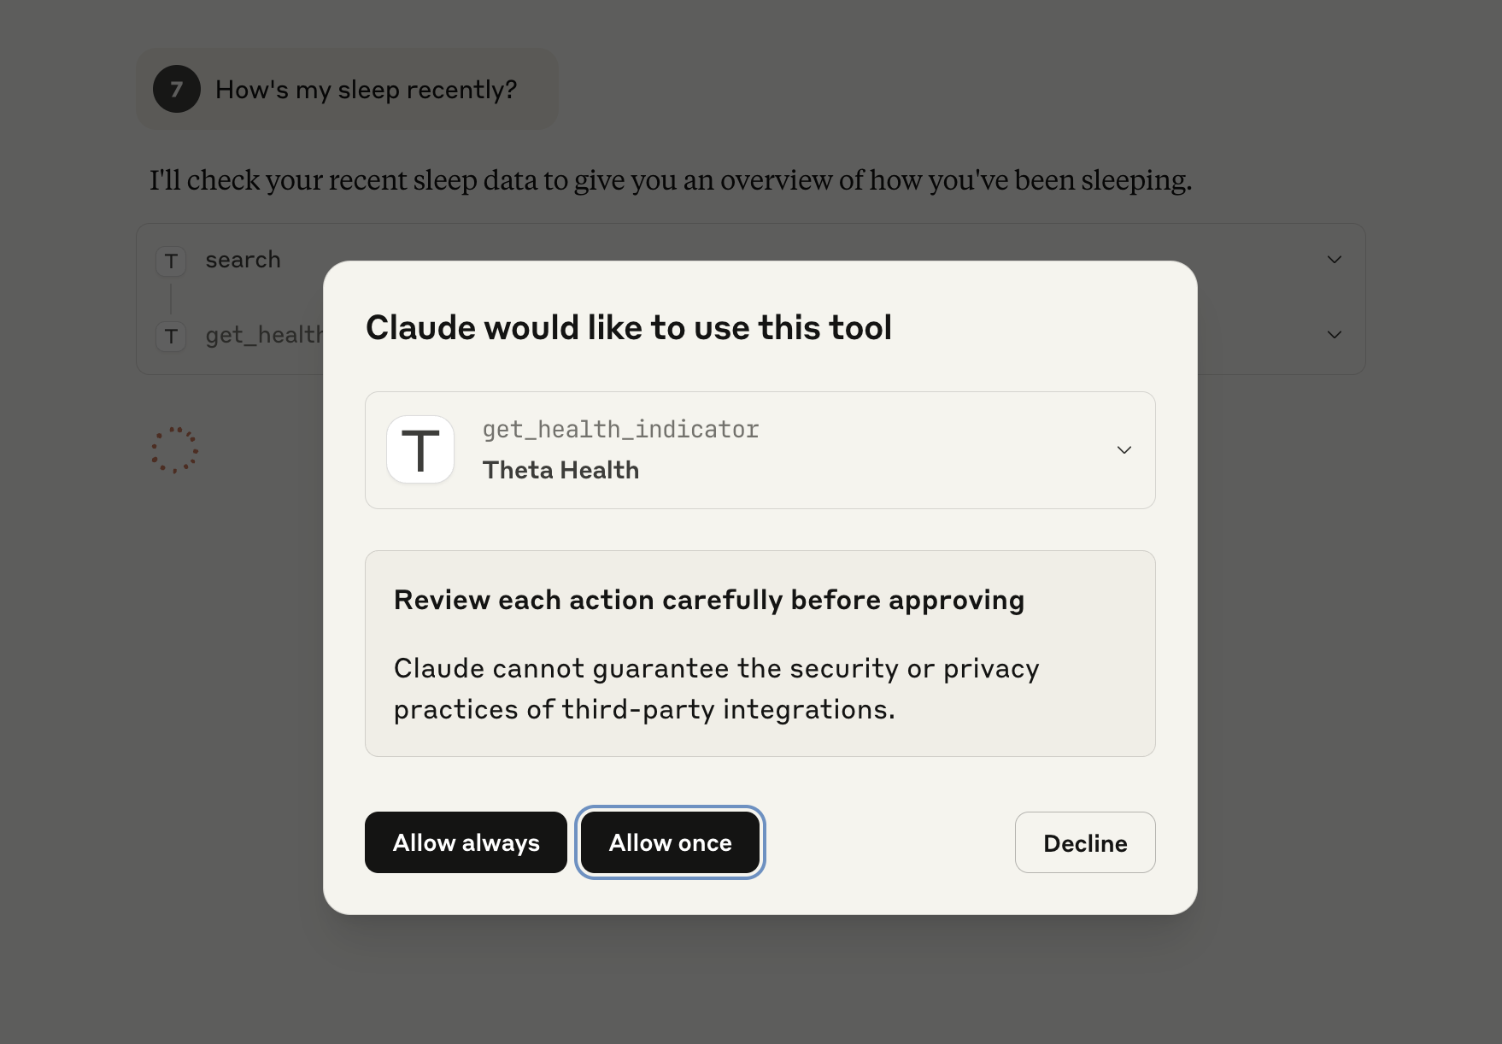Expand the get_health_indicator tool details
Screen dimensions: 1502x1044
click(1124, 449)
